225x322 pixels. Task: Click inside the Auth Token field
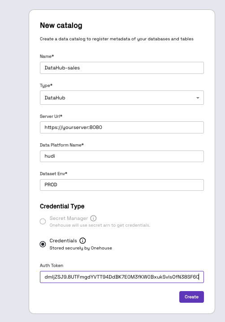122,277
